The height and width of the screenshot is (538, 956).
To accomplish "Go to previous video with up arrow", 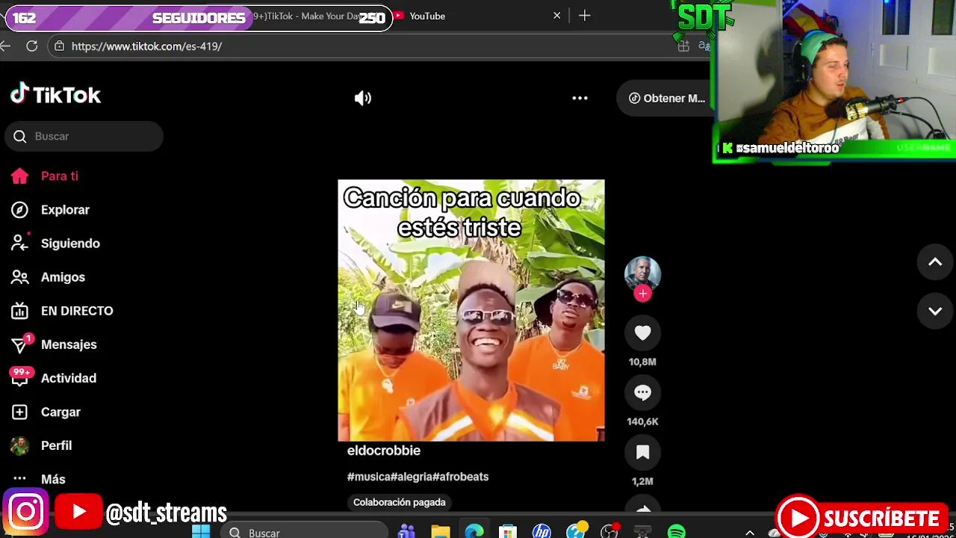I will (x=935, y=262).
